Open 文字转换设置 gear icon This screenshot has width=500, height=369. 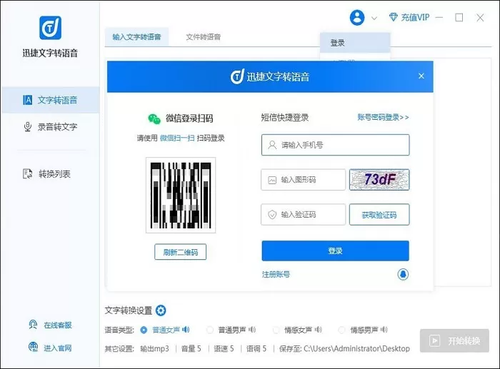[x=161, y=310]
